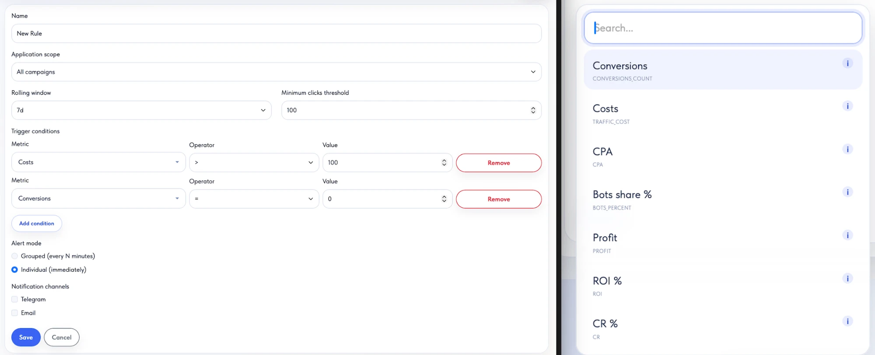The image size is (875, 355).
Task: Choose Conversions from the metric list
Action: click(x=723, y=70)
